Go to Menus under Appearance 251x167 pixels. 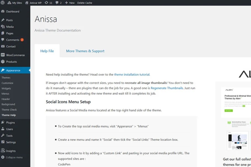(x=5, y=94)
